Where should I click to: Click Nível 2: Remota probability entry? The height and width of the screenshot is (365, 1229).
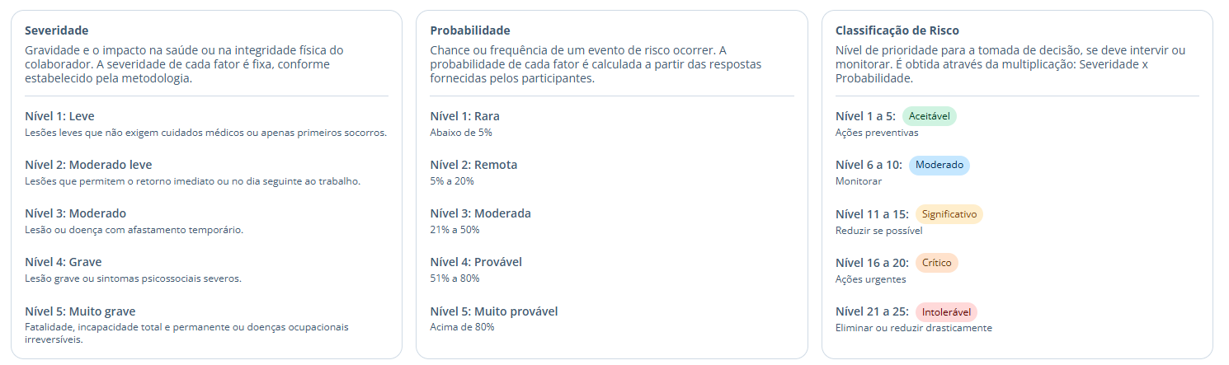tap(473, 165)
